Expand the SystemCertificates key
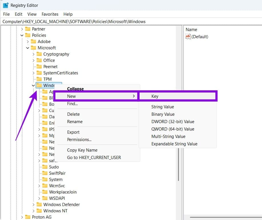Viewport: 262px width, 220px height. (x=33, y=73)
